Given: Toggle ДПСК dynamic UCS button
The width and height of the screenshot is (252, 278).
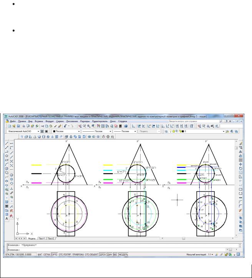Looking at the screenshot, I should [x=103, y=255].
